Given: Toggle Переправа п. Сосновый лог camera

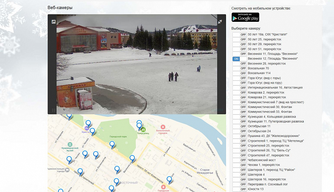Looking at the screenshot, I should tap(240, 184).
